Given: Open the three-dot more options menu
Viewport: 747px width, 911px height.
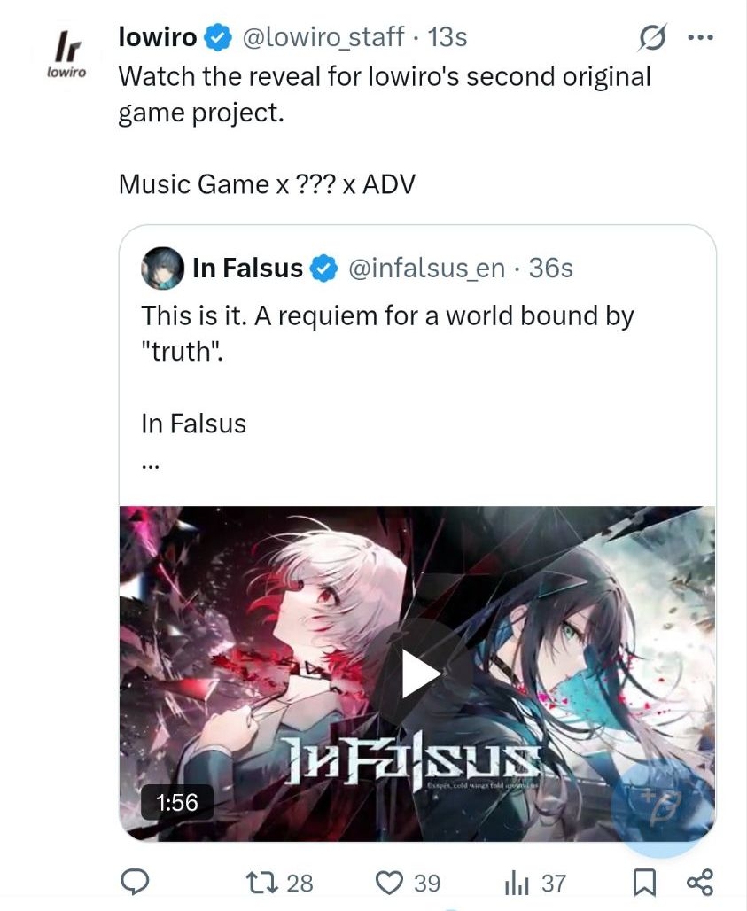Looking at the screenshot, I should pyautogui.click(x=700, y=38).
